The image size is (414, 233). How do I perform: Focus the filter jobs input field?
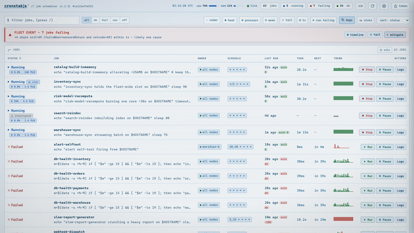pyautogui.click(x=42, y=20)
